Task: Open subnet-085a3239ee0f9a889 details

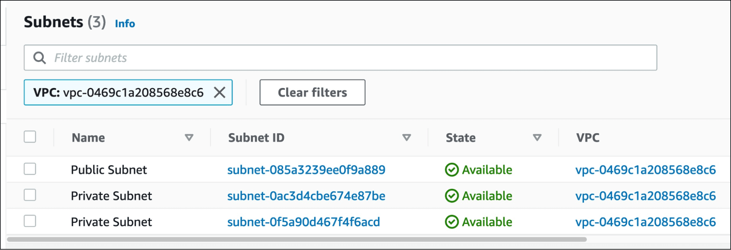Action: pyautogui.click(x=306, y=169)
